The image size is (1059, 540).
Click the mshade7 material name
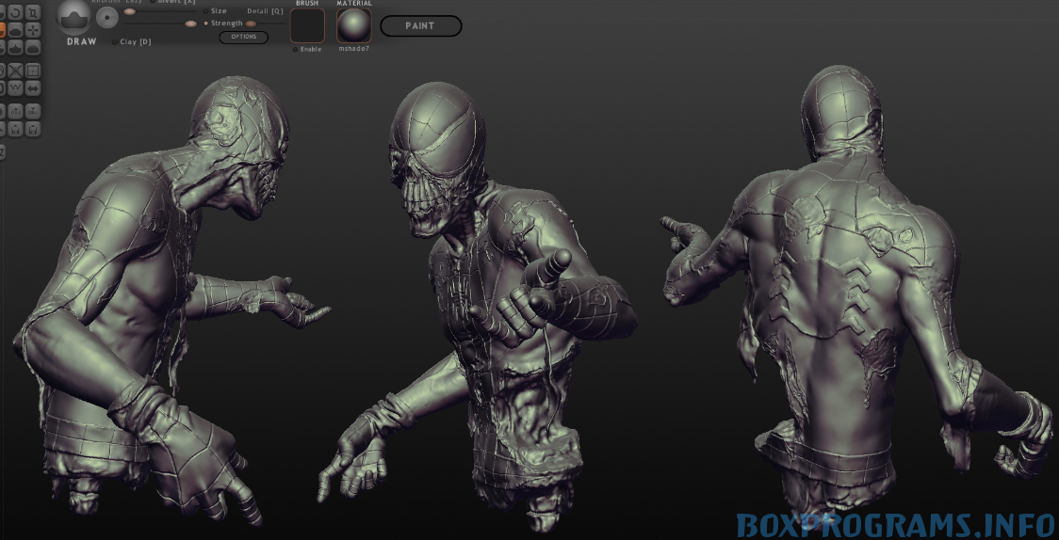coord(354,49)
